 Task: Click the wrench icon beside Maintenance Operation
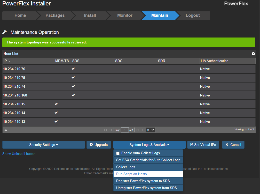pos(5,32)
